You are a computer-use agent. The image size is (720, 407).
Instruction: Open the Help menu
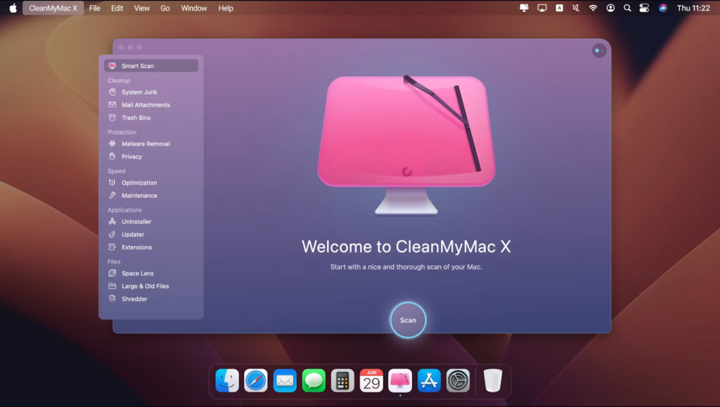226,8
